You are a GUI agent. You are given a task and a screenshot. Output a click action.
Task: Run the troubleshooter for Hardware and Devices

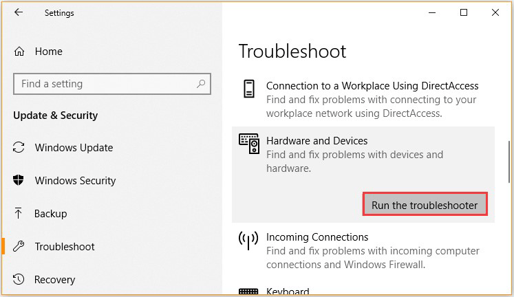[x=425, y=205]
